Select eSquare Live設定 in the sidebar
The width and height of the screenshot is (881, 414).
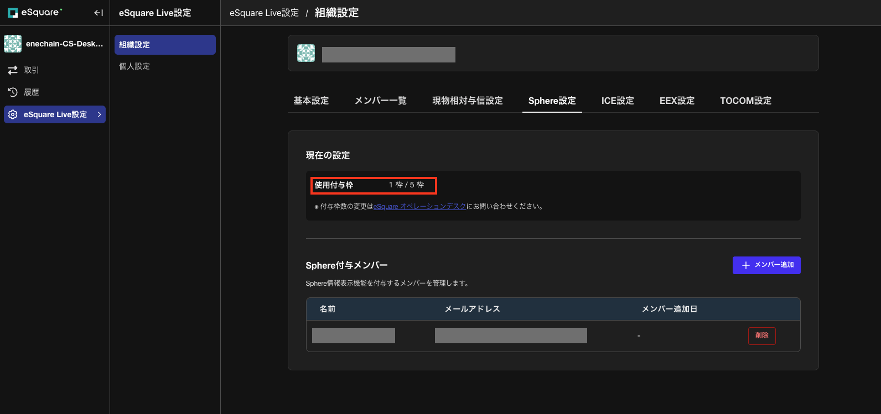pos(55,114)
